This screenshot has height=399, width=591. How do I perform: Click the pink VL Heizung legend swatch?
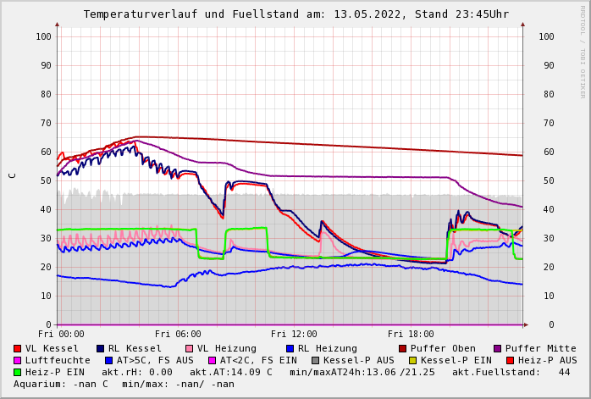click(190, 348)
